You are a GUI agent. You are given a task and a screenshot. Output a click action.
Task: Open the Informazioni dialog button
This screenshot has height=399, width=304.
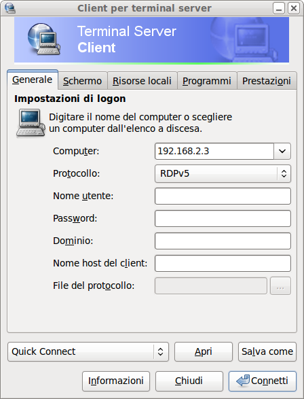(116, 381)
